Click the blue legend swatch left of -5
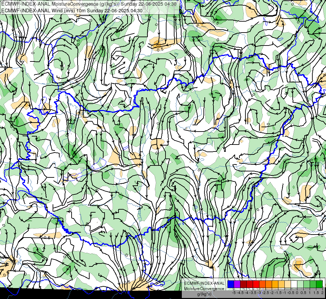 point(231,284)
